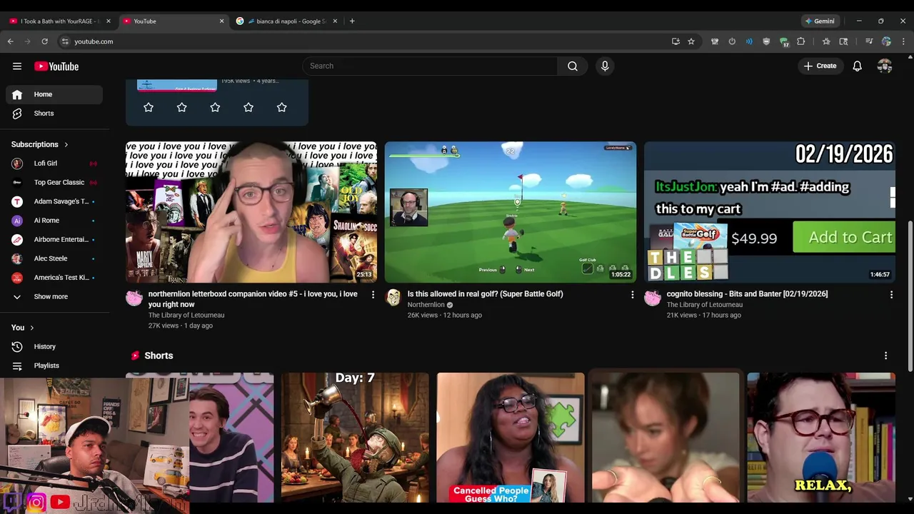Reload the page in Chrome
Image resolution: width=914 pixels, height=514 pixels.
click(x=44, y=41)
